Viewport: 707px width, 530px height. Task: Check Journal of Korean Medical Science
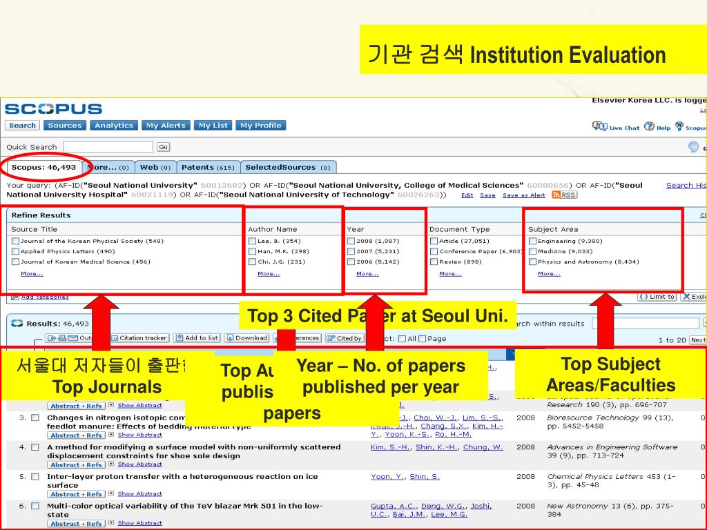[x=16, y=262]
